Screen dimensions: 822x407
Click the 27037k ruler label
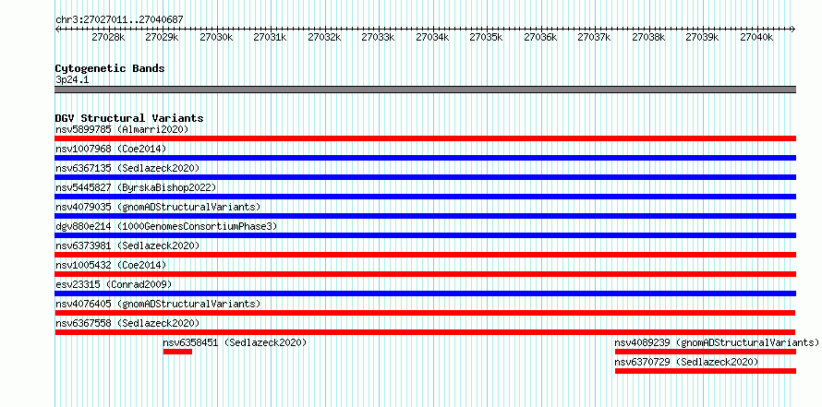pyautogui.click(x=595, y=37)
